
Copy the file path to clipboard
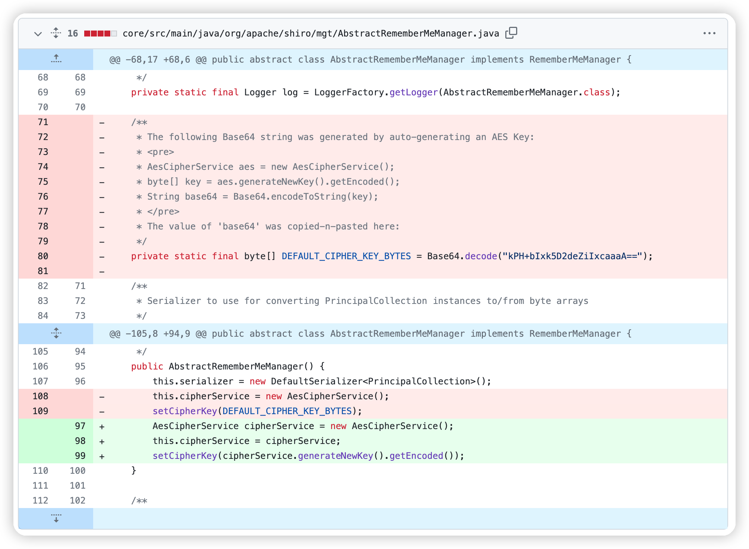pyautogui.click(x=511, y=33)
